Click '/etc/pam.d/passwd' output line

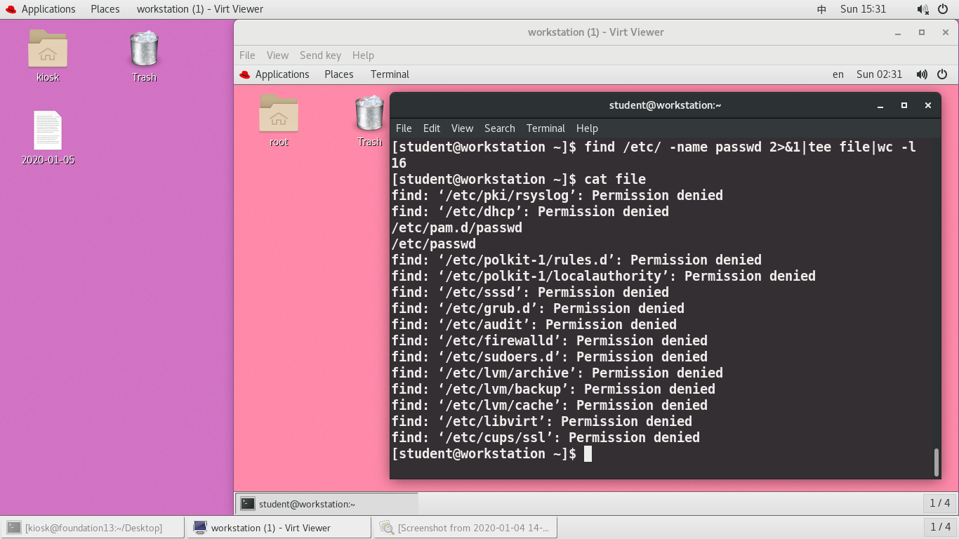(x=457, y=228)
